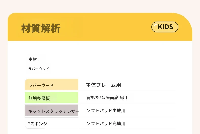
Task: Select the yellow ラバーウッド cell
Action: (x=52, y=85)
